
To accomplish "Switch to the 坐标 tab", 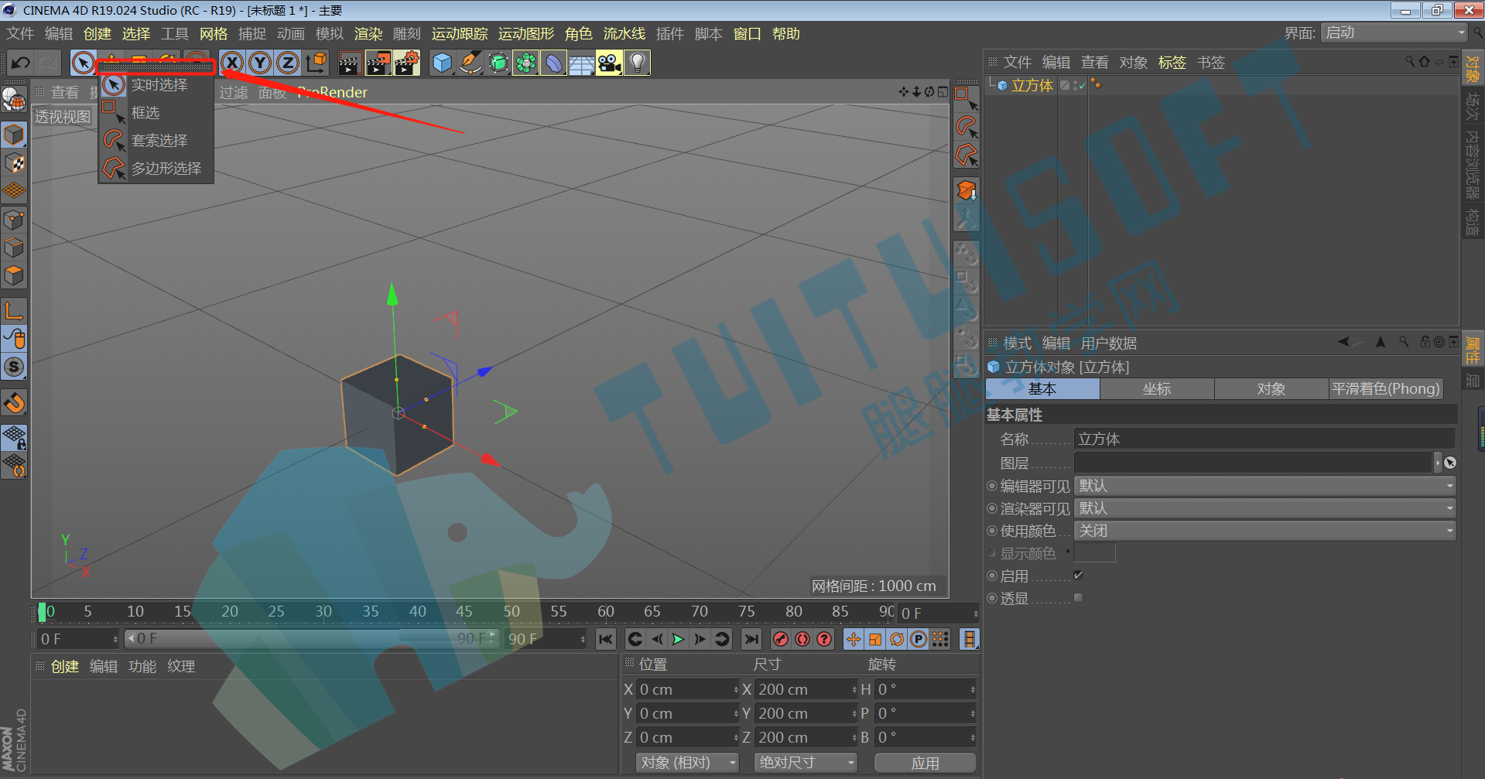I will pos(1157,389).
